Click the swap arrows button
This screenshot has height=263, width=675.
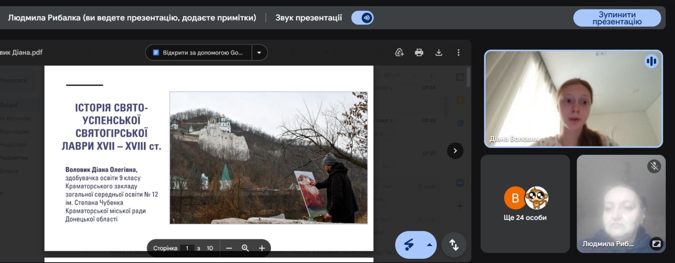454,245
